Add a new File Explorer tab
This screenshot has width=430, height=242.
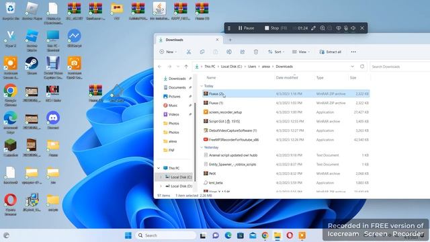(x=230, y=40)
